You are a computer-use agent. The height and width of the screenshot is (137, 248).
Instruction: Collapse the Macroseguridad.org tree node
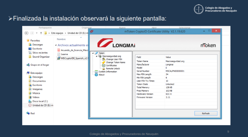click(96, 56)
